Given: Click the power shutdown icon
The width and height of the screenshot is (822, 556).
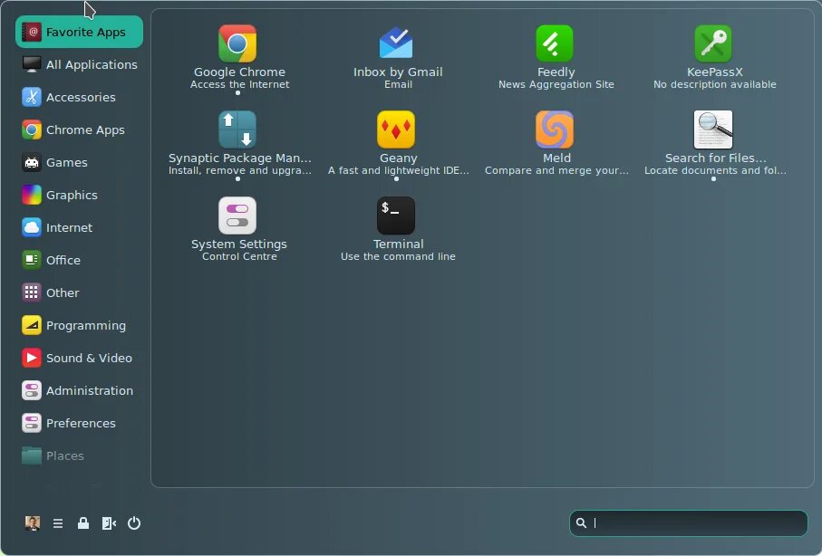Looking at the screenshot, I should coord(134,523).
